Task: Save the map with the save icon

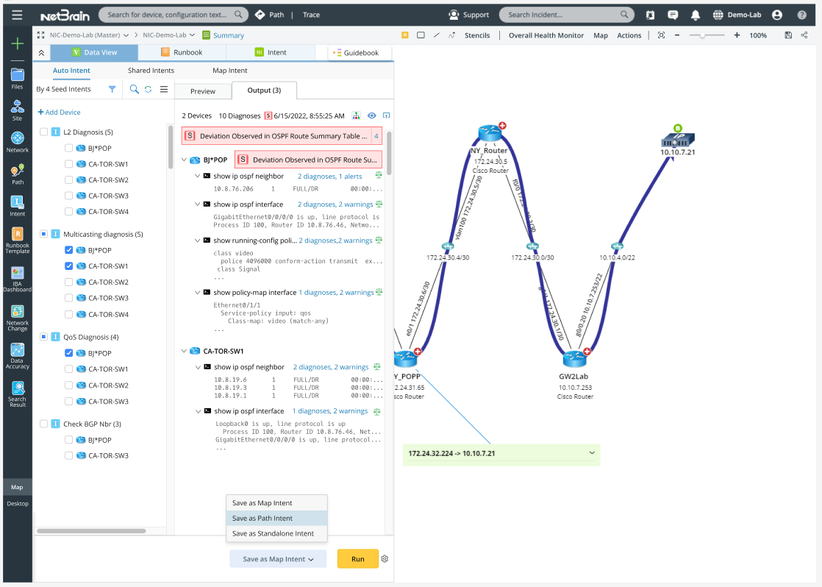Action: pos(787,35)
